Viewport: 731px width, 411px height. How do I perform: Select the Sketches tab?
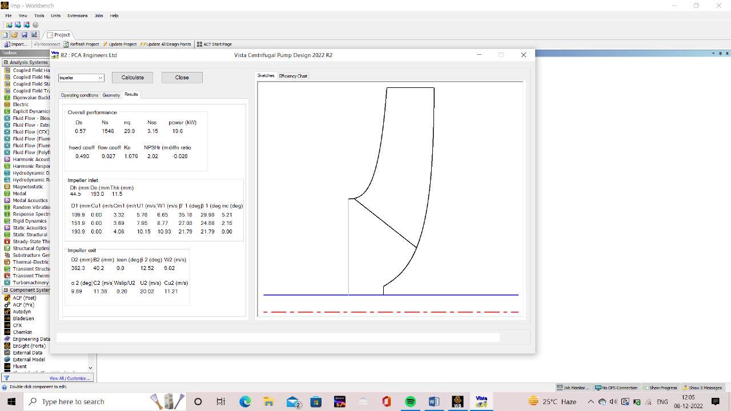266,75
